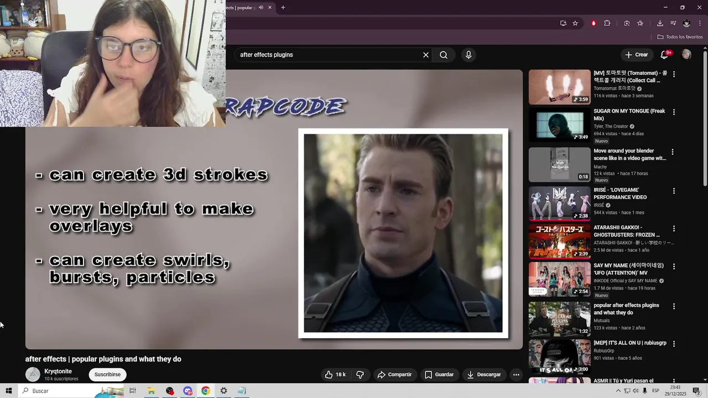
Task: Dislike the video with thumbs down
Action: pos(360,374)
